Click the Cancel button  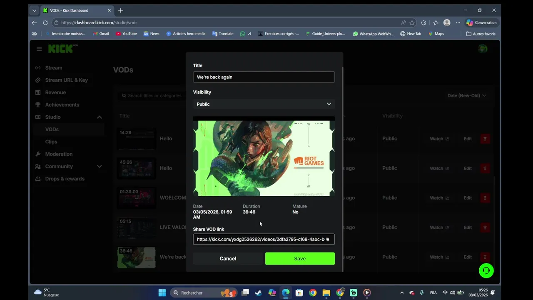pos(228,258)
